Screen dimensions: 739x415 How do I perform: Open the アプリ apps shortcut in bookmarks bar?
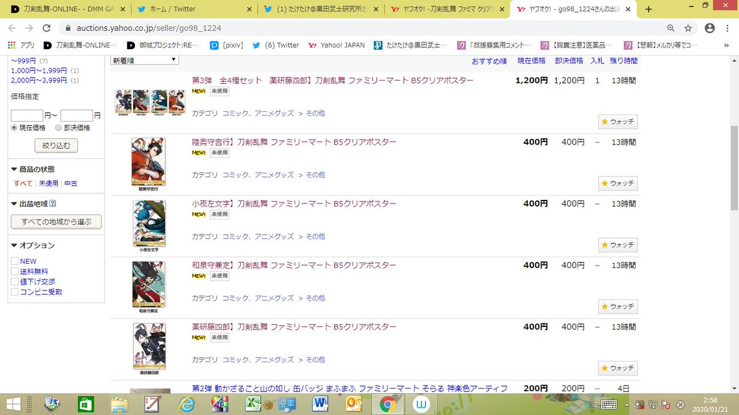click(x=22, y=45)
